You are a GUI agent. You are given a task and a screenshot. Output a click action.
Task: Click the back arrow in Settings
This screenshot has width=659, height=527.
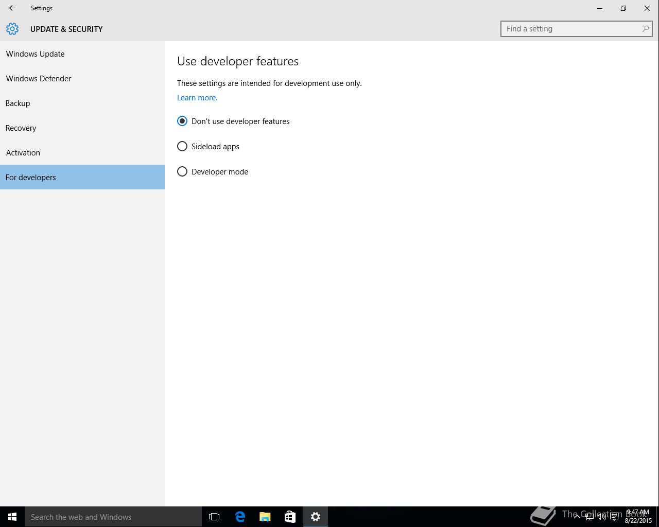12,8
